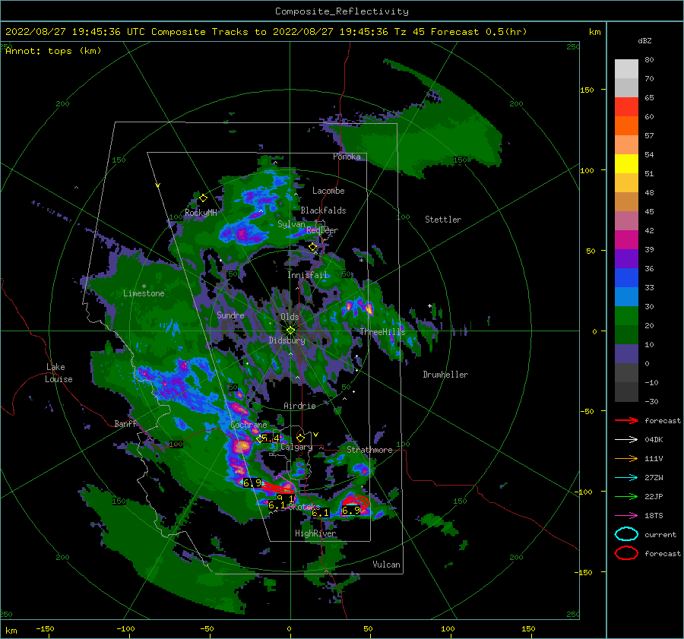Click the Limestone label
The image size is (684, 639).
point(144,293)
